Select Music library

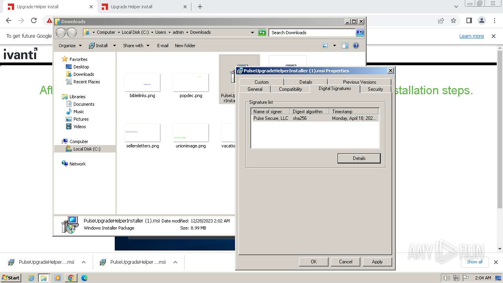pyautogui.click(x=78, y=112)
